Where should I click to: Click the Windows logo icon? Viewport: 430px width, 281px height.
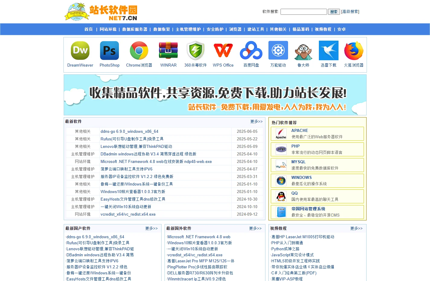click(x=281, y=181)
